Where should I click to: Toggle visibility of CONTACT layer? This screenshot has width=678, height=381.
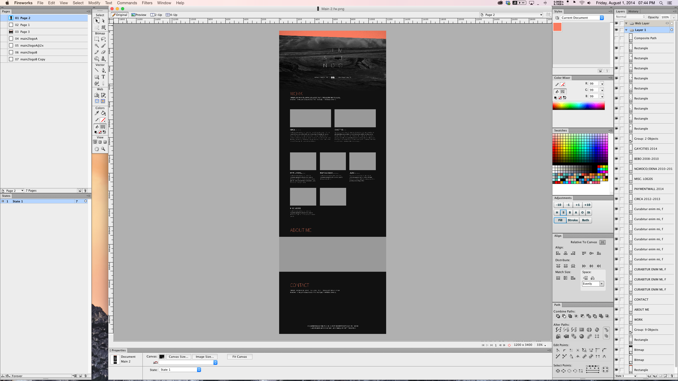pyautogui.click(x=616, y=300)
